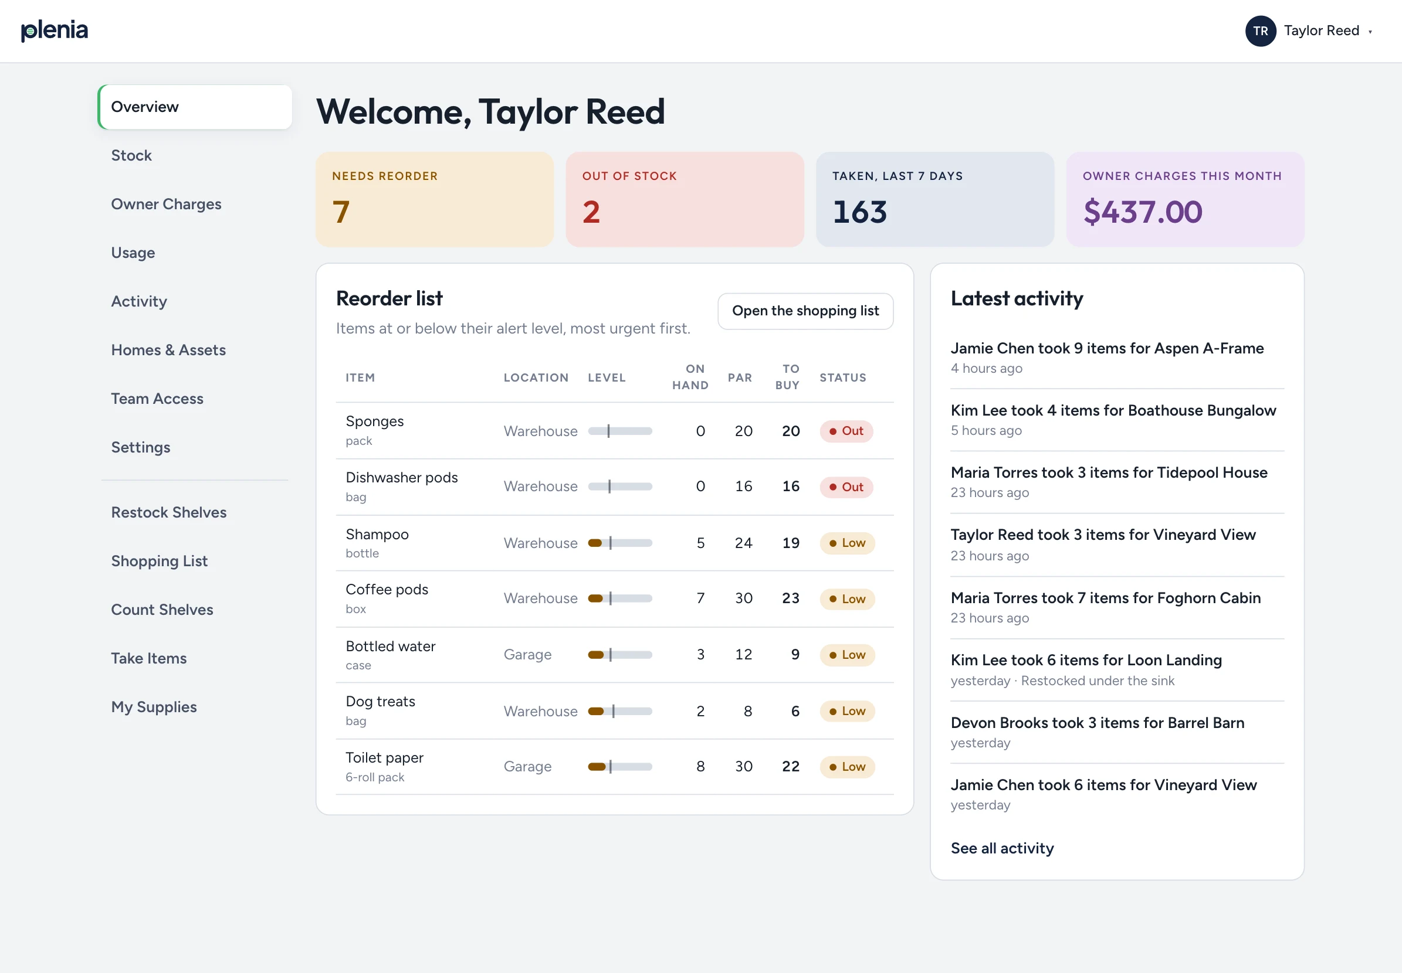This screenshot has width=1402, height=973.
Task: Open the Usage section
Action: click(133, 253)
